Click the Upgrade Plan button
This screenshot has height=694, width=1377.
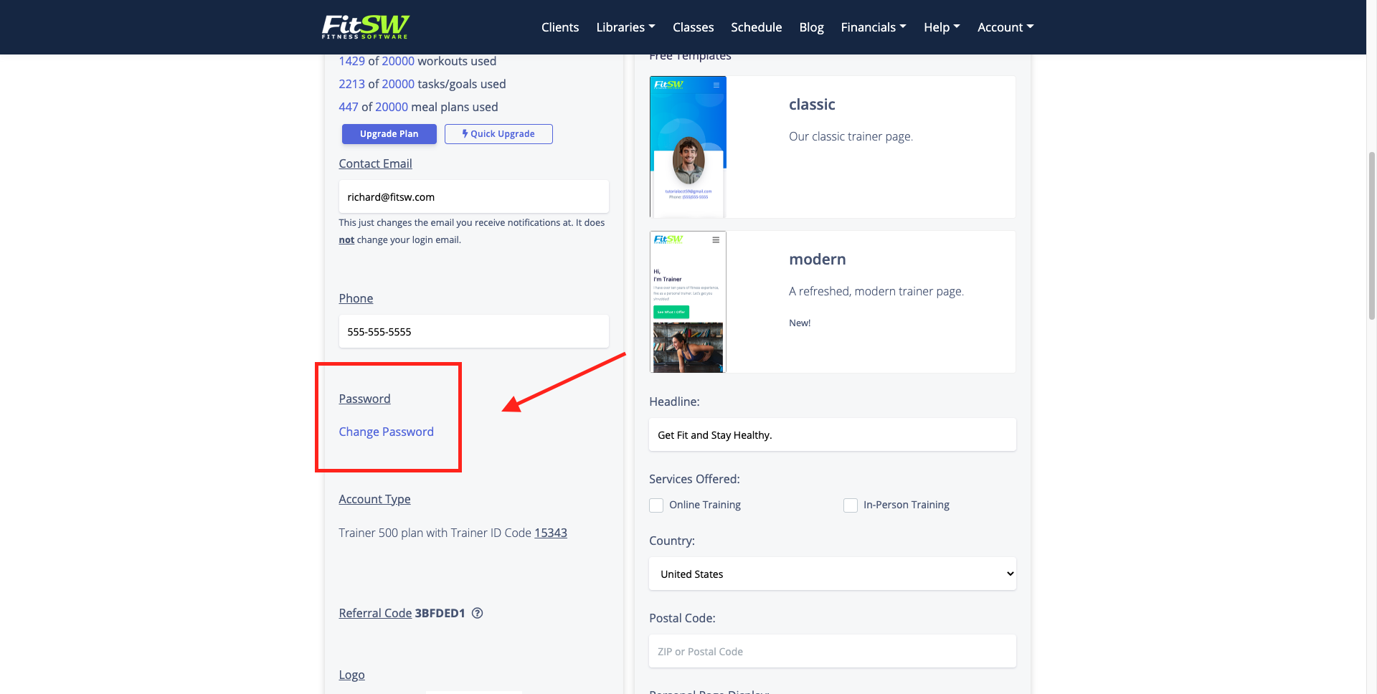pyautogui.click(x=389, y=134)
